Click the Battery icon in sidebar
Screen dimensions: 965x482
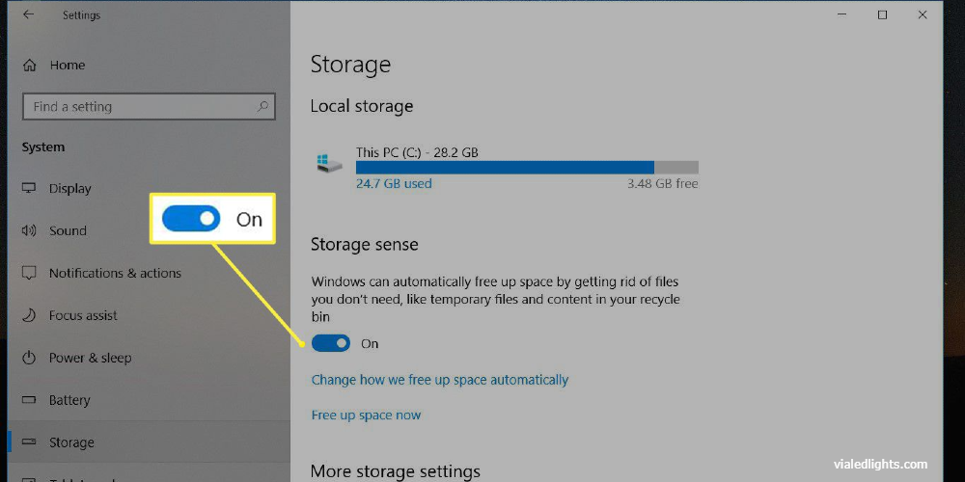29,400
